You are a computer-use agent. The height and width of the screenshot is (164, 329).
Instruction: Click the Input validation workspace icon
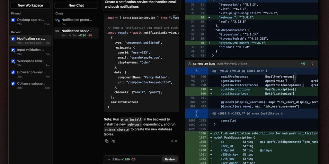(13, 50)
